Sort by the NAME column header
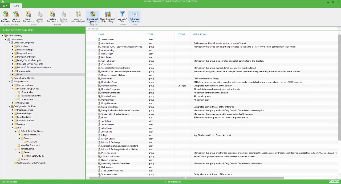 click(101, 35)
